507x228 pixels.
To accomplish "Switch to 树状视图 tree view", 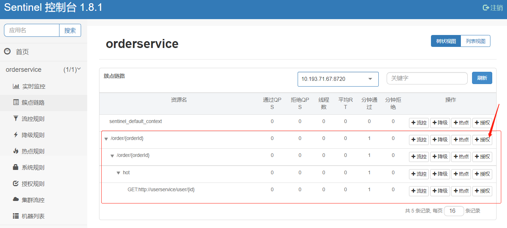I will point(446,41).
